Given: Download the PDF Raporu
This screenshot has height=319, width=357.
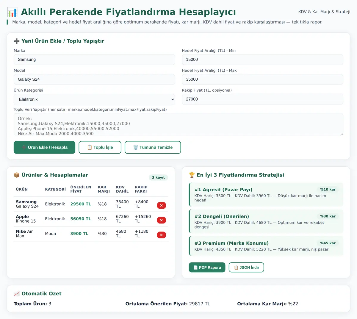Looking at the screenshot, I should click(207, 268).
